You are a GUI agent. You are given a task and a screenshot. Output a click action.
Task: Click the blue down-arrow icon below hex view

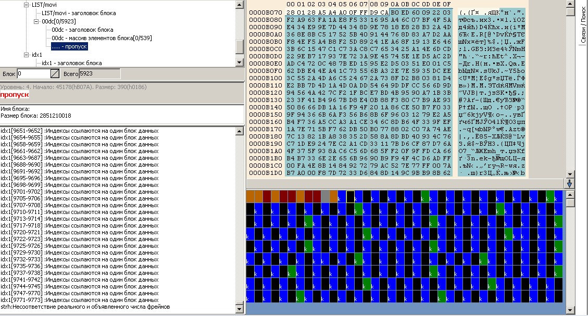(x=570, y=183)
